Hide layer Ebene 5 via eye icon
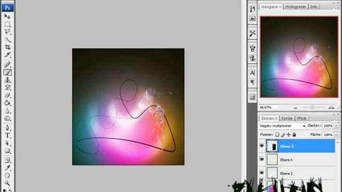The height and width of the screenshot is (192, 342). pos(261,146)
